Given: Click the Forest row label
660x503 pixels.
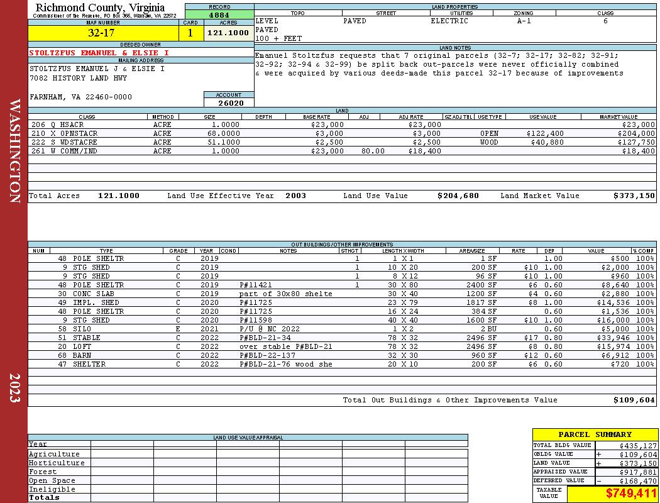Looking at the screenshot, I should (x=43, y=472).
